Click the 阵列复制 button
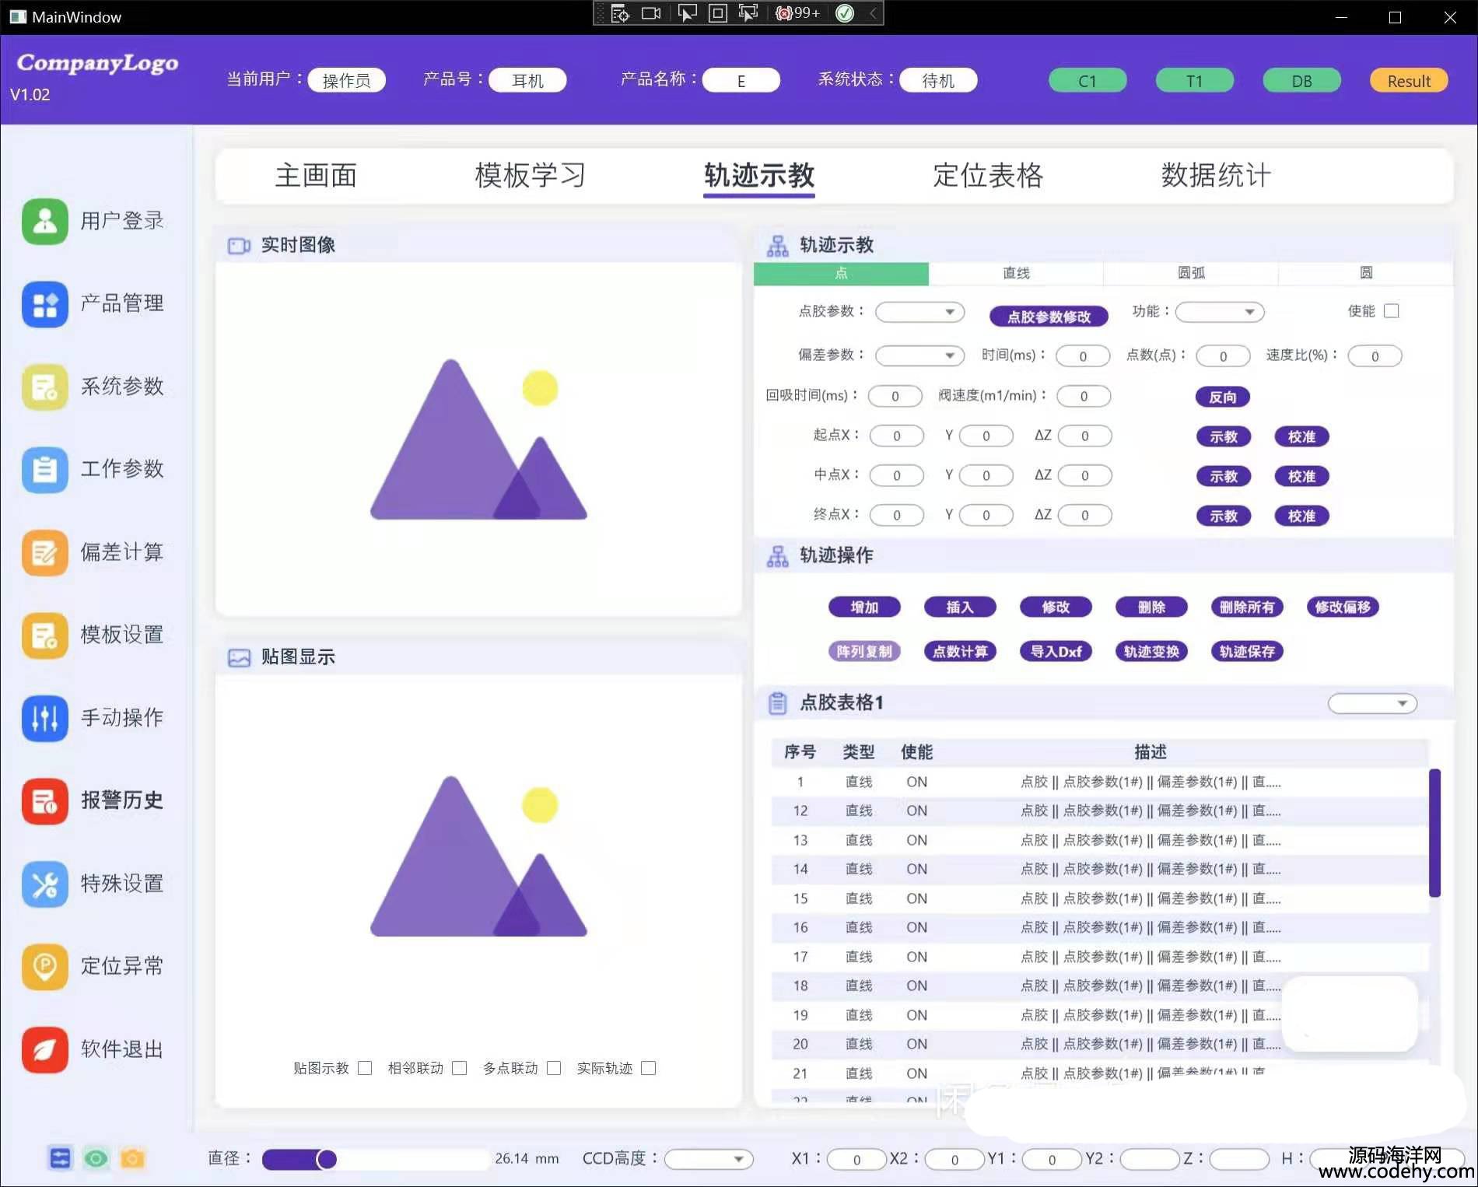This screenshot has height=1187, width=1478. 864,652
